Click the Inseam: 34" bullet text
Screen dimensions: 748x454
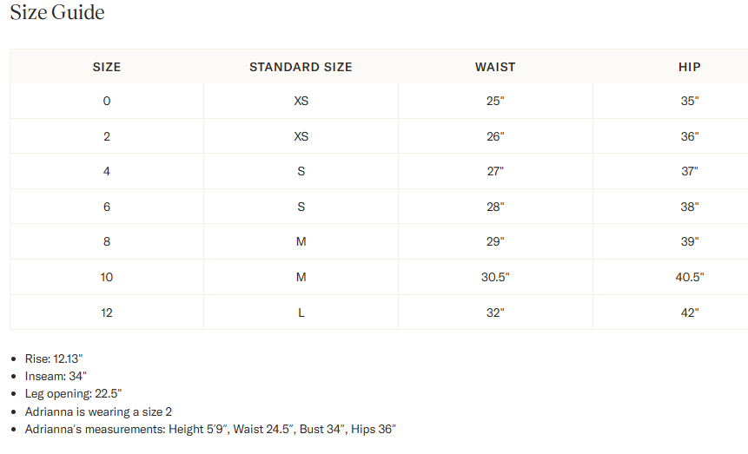point(56,376)
